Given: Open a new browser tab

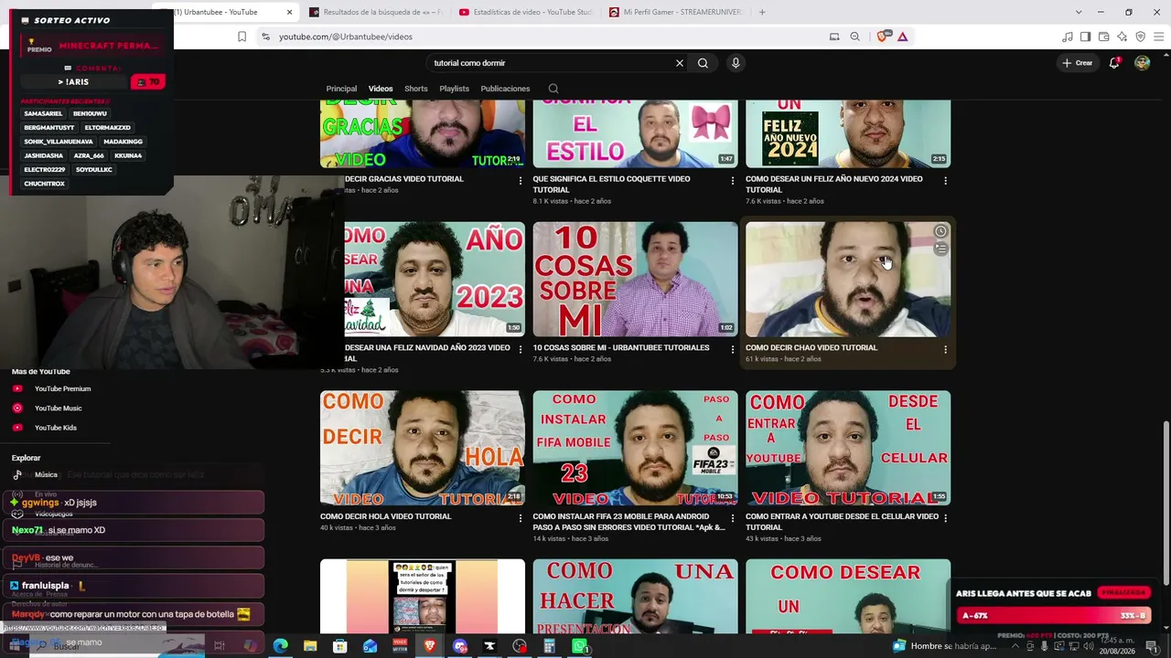Looking at the screenshot, I should pos(762,12).
